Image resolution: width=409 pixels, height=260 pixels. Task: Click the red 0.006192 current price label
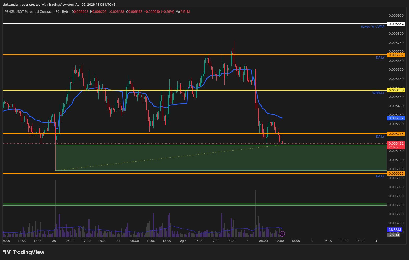coord(396,144)
